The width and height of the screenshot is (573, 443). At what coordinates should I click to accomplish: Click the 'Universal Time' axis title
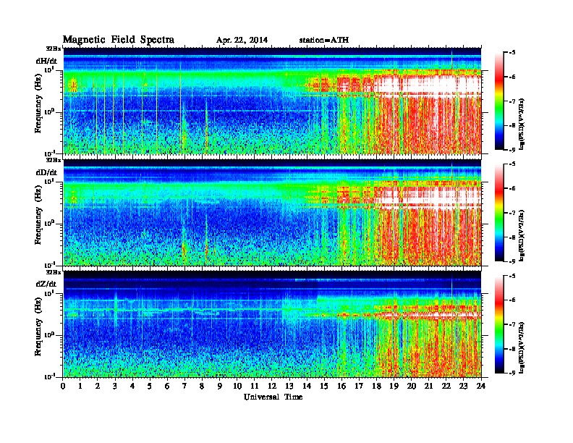(x=273, y=397)
